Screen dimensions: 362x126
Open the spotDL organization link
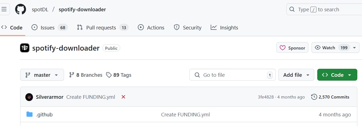coord(40,9)
